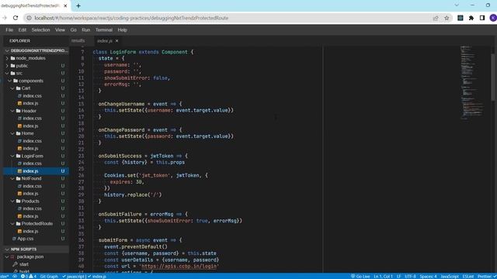Click the code minimap preview

point(471,83)
